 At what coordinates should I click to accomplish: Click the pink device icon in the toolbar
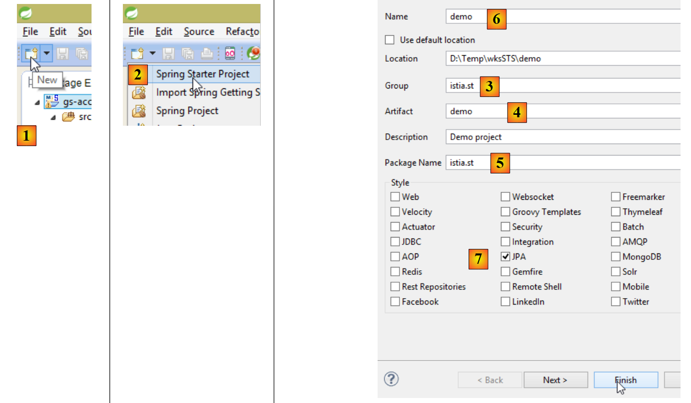[230, 53]
